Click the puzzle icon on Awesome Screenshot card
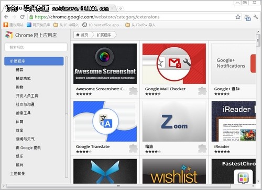 133,91
